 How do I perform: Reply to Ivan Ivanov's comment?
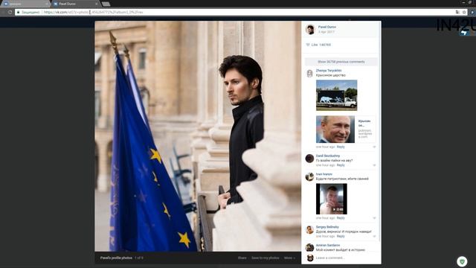pyautogui.click(x=341, y=218)
